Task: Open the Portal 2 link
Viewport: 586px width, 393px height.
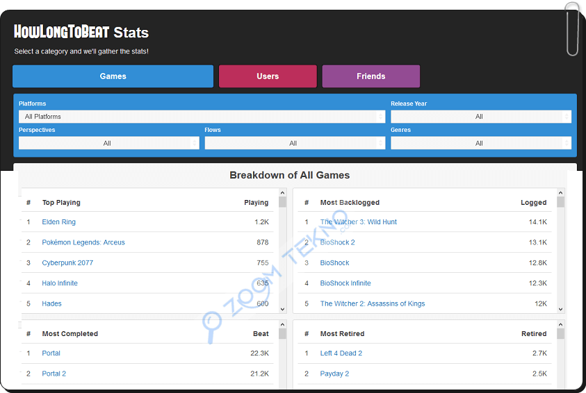Action: (54, 374)
